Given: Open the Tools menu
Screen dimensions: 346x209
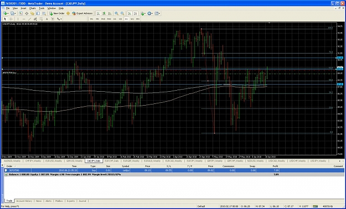Looking at the screenshot, I should (x=42, y=8).
